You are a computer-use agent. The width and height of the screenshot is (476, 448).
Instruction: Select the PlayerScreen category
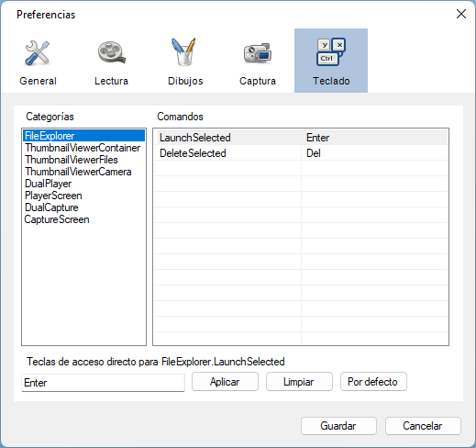[x=53, y=196]
